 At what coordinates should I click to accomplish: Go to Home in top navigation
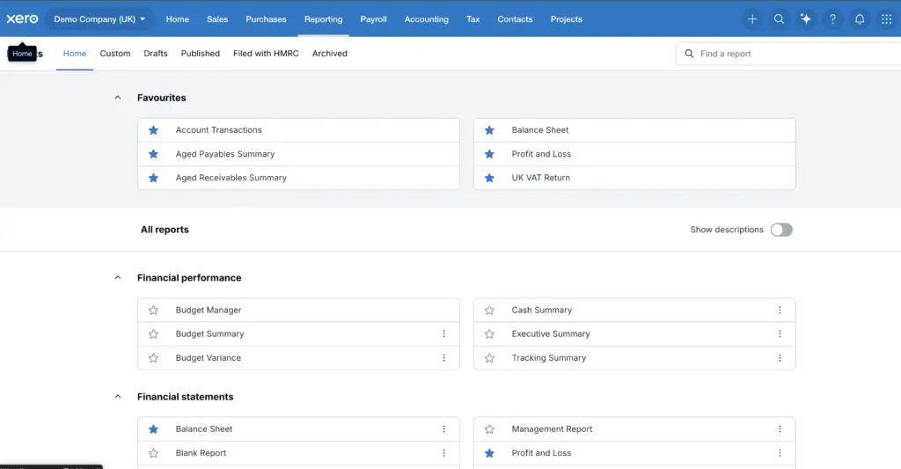(x=178, y=19)
